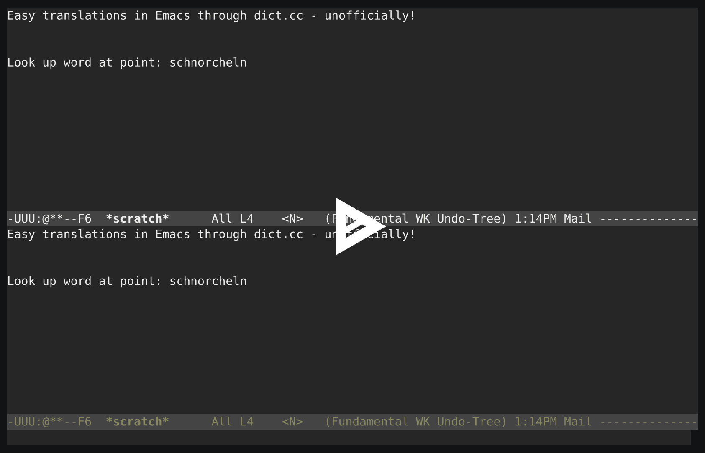Click 'dict.cc' in the lower window's first line

[x=279, y=235]
